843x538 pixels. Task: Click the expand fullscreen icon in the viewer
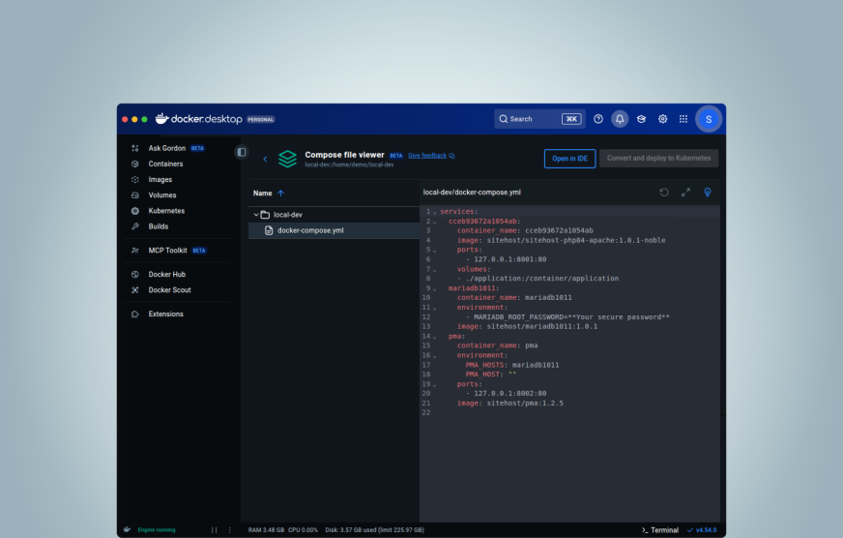click(x=685, y=193)
